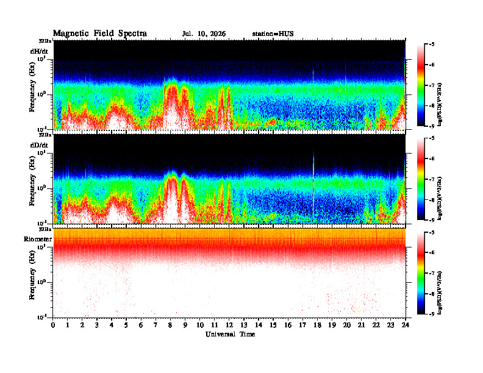Click hour "24" on the Universal Time axis
The height and width of the screenshot is (373, 483).
tap(406, 325)
